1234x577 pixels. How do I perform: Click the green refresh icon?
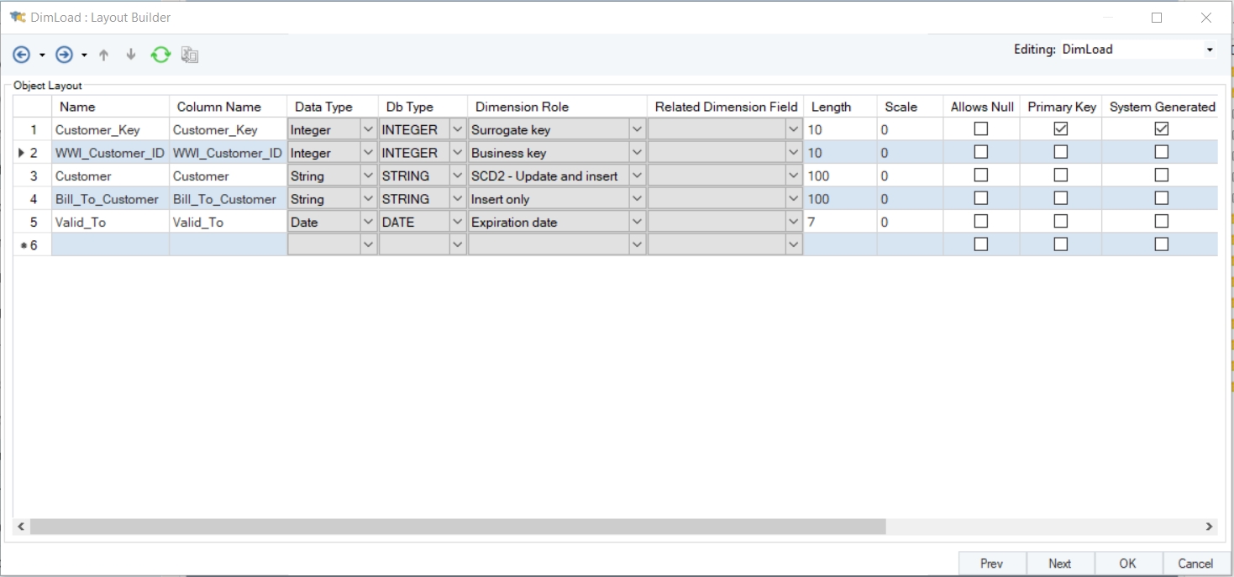[x=160, y=55]
